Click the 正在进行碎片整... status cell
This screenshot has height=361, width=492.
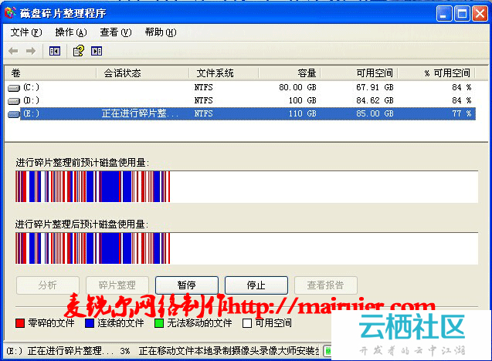tap(140, 113)
